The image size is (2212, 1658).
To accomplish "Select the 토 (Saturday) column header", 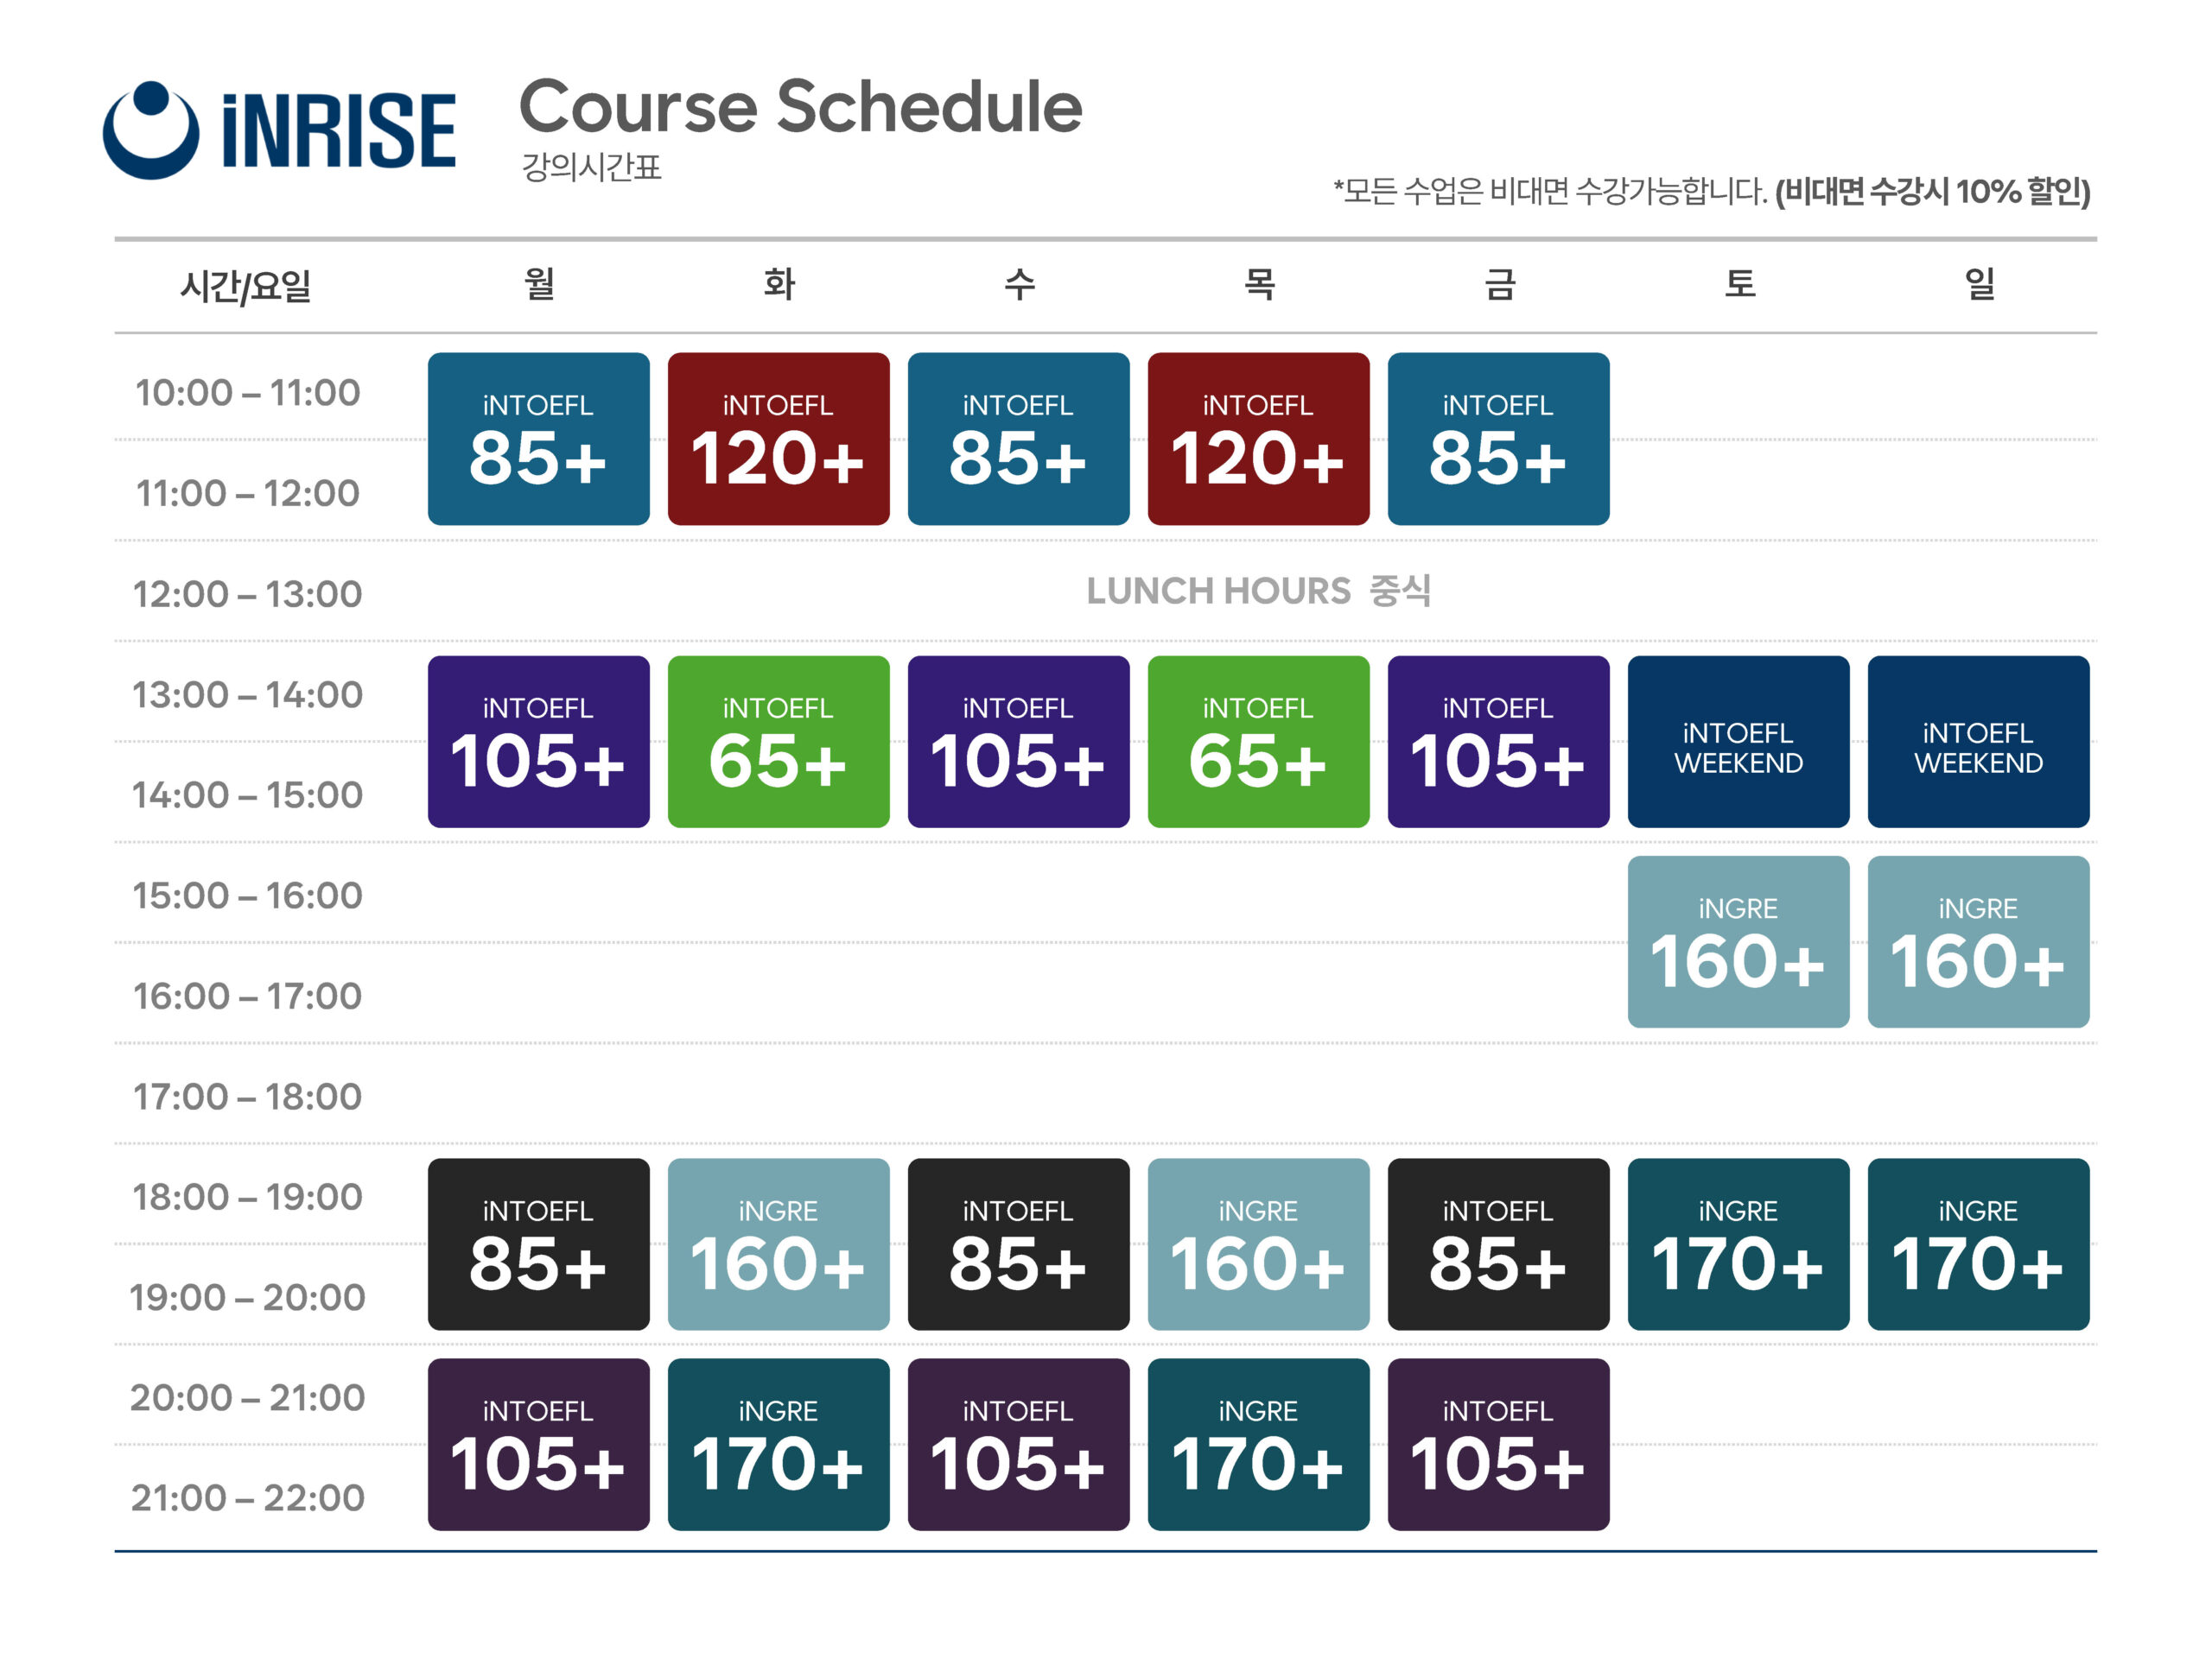I will point(1739,284).
